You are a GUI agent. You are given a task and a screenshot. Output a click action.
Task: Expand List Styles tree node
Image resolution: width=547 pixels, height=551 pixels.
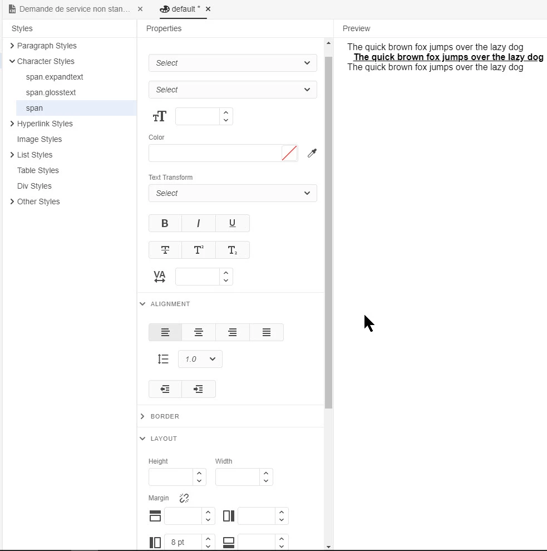tap(12, 155)
